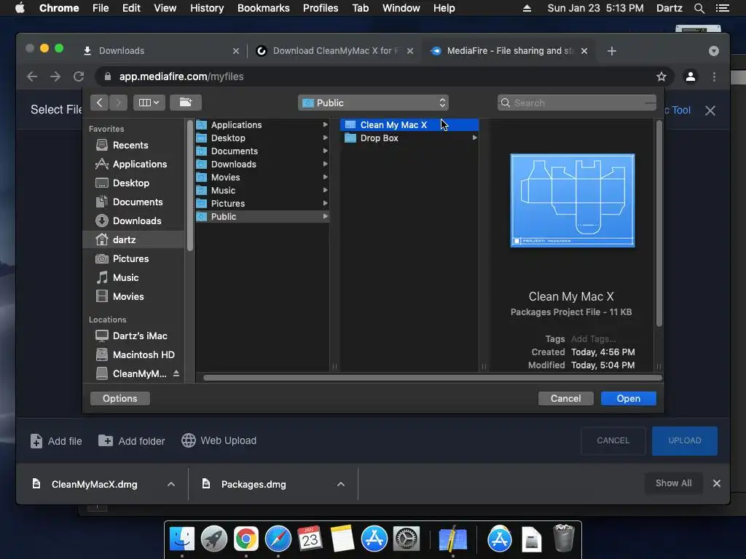
Task: Open the Public location popup menu
Action: (373, 103)
